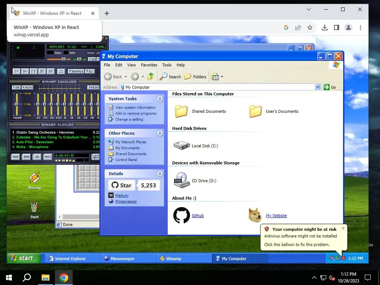Screen dimensions: 380x285
Task: Select the CD Drive (D:) icon
Action: pos(181,180)
